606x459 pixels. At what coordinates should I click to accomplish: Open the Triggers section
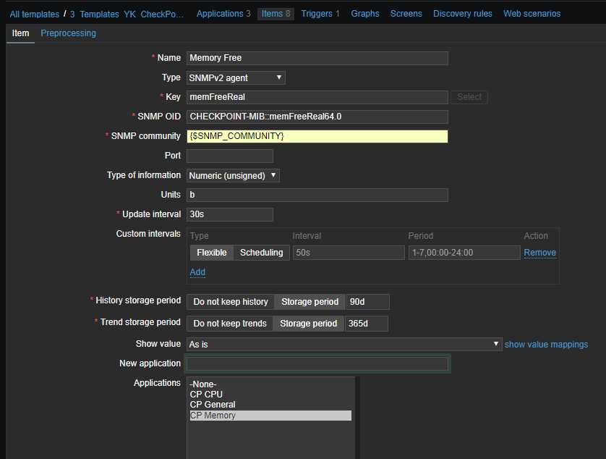320,14
